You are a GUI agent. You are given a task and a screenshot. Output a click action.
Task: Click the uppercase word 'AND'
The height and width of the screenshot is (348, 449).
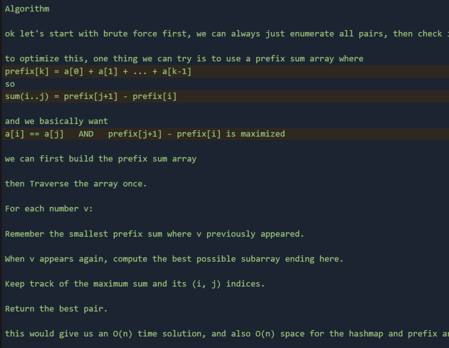tap(86, 134)
